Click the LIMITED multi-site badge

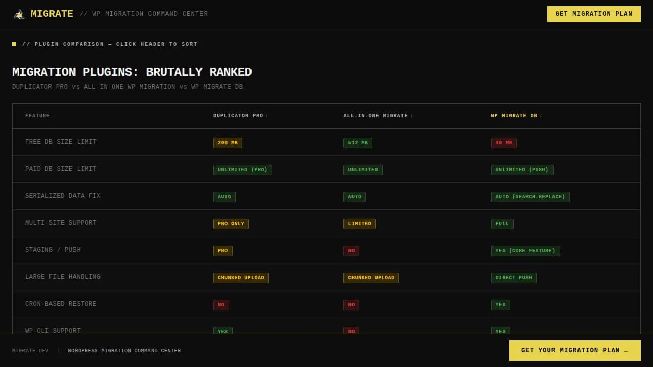click(x=360, y=224)
